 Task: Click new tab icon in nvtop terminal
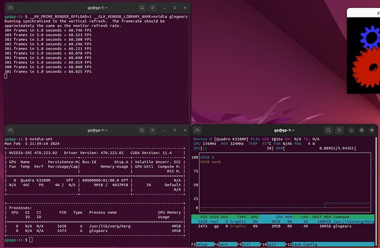(x=197, y=130)
